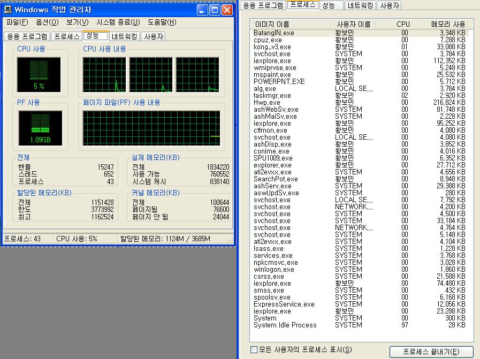
Task: Open 성능 tab in right window
Action: point(331,5)
